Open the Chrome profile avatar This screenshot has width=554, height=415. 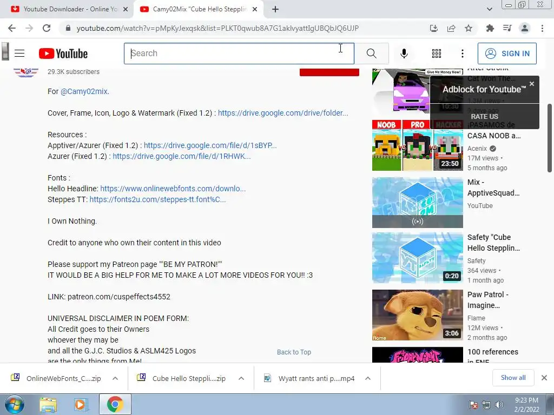click(525, 28)
